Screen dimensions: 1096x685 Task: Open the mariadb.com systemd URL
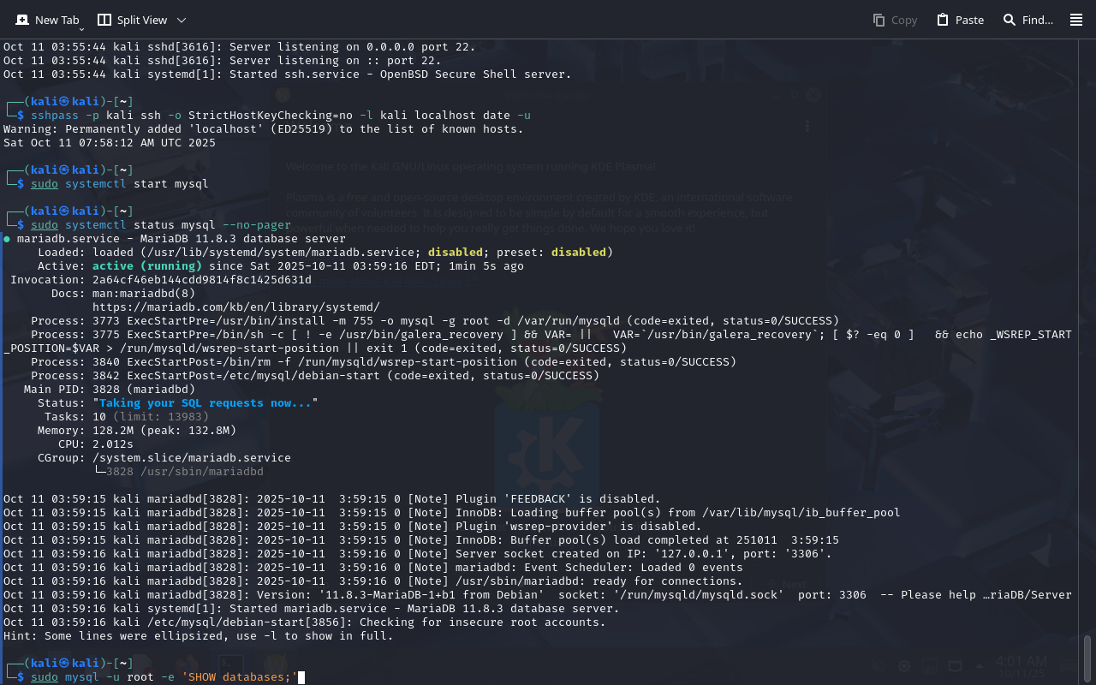235,307
